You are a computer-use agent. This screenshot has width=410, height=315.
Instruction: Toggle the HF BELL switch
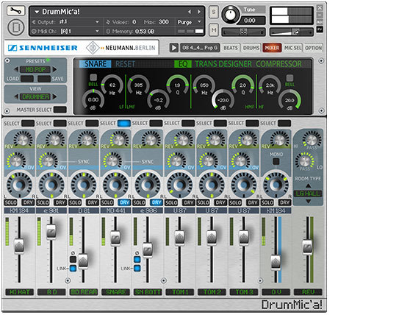(289, 78)
